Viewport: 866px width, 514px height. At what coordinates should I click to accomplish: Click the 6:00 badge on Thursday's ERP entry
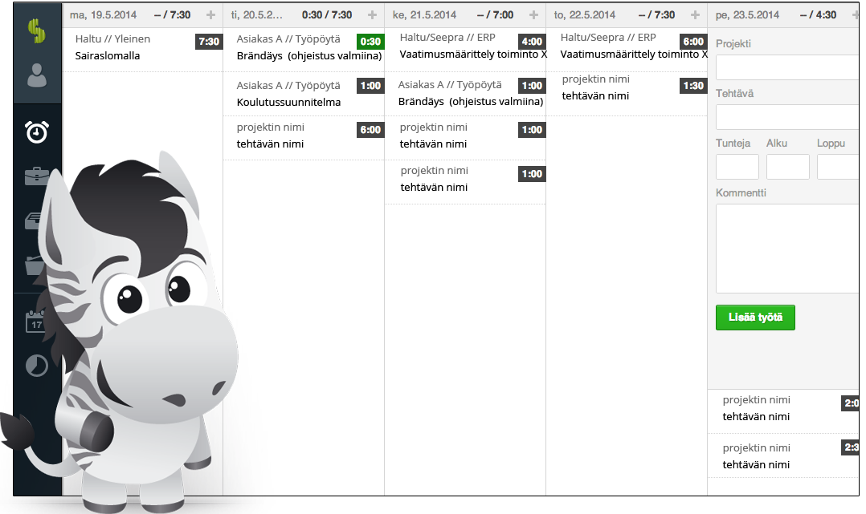pos(693,42)
